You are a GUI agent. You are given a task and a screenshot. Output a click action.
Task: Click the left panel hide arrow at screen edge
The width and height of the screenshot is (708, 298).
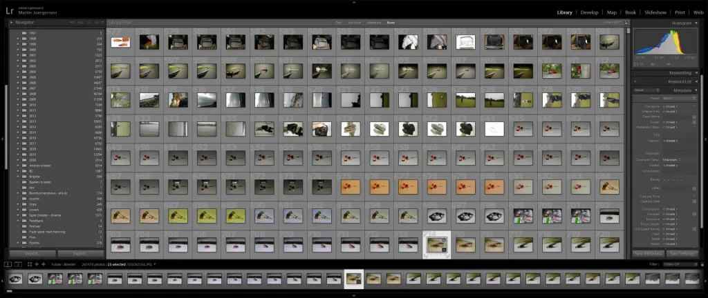point(3,139)
